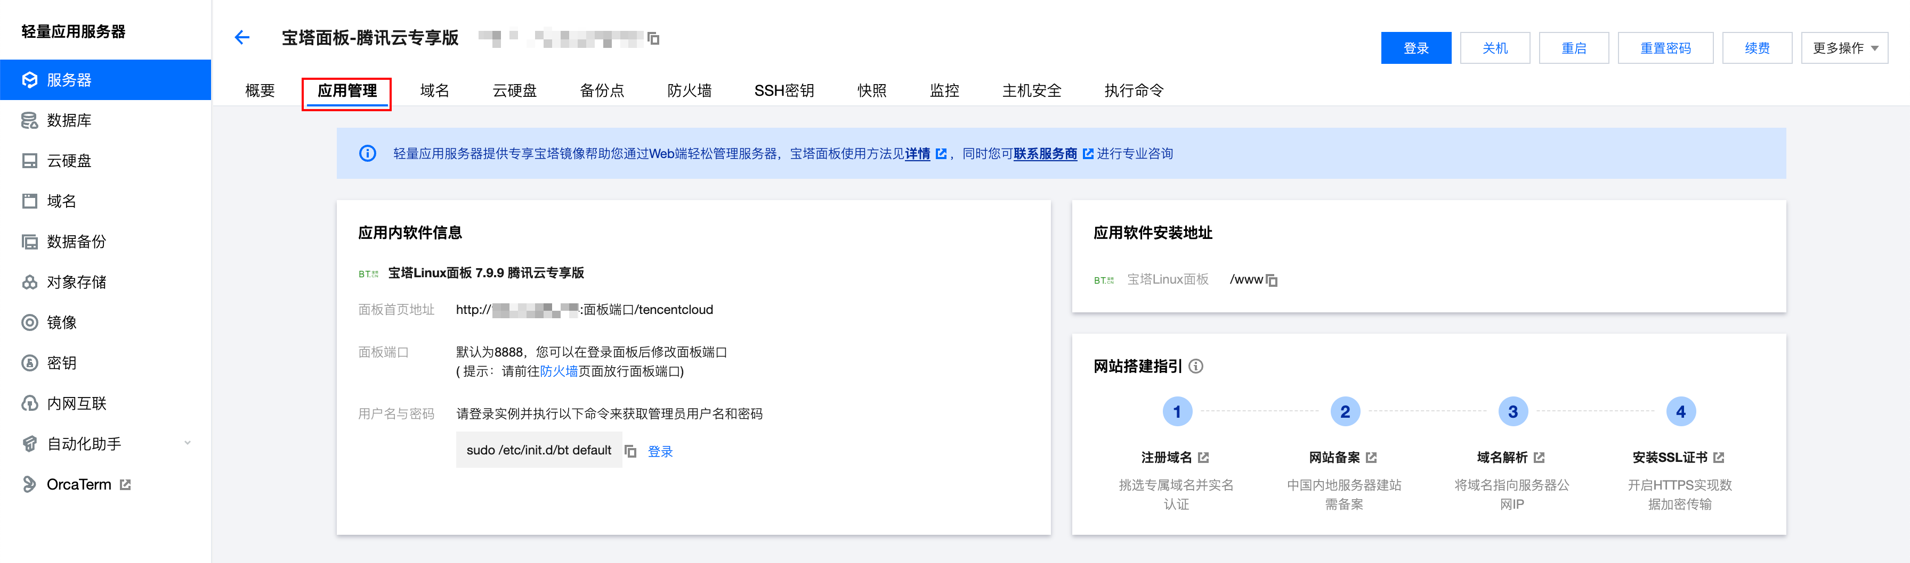Viewport: 1910px width, 563px height.
Task: Click BT logo in 应用软件安装地址 card
Action: [1104, 280]
